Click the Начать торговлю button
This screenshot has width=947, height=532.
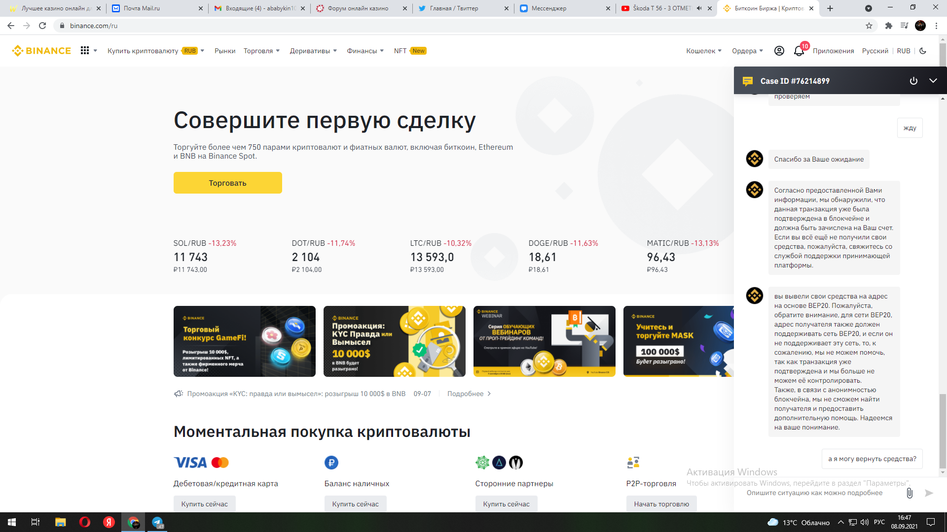point(661,504)
